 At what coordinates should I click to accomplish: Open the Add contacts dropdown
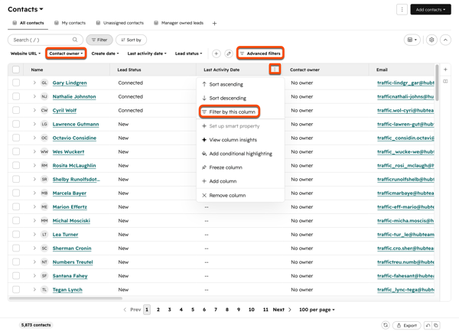point(430,10)
